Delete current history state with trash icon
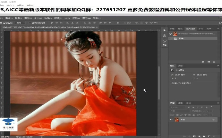The image size is (222, 138). click(214, 62)
